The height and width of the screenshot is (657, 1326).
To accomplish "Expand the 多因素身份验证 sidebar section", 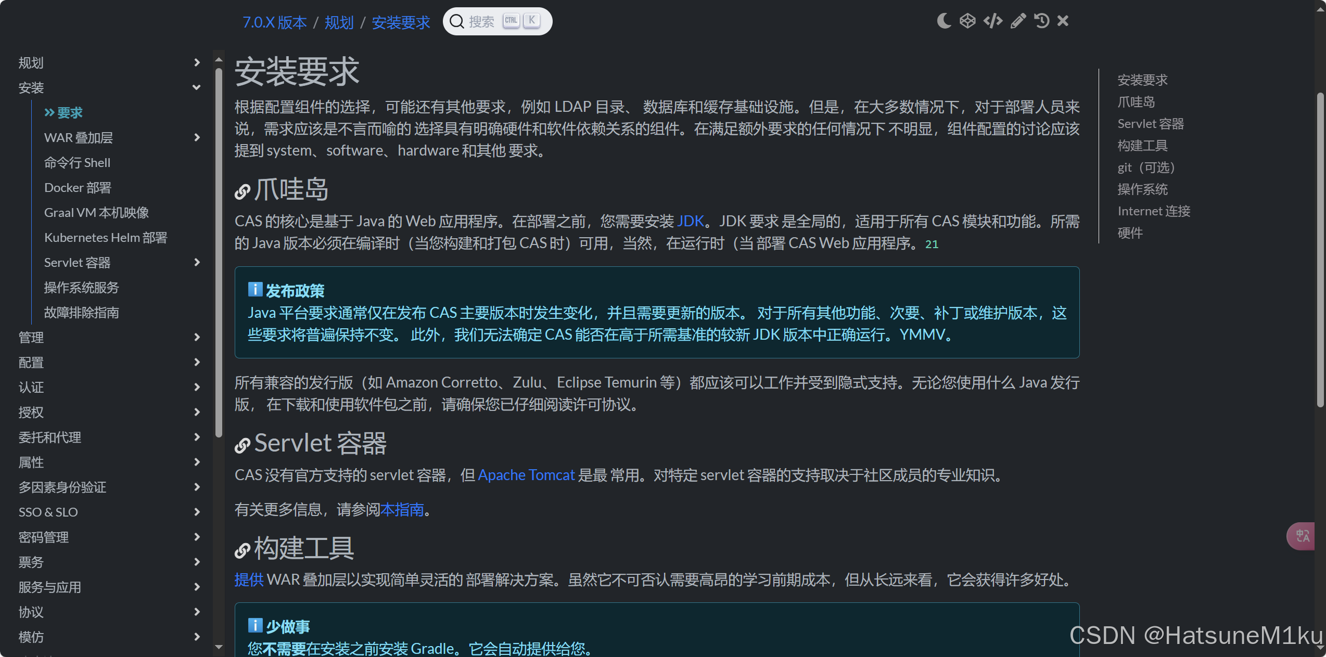I will tap(197, 487).
